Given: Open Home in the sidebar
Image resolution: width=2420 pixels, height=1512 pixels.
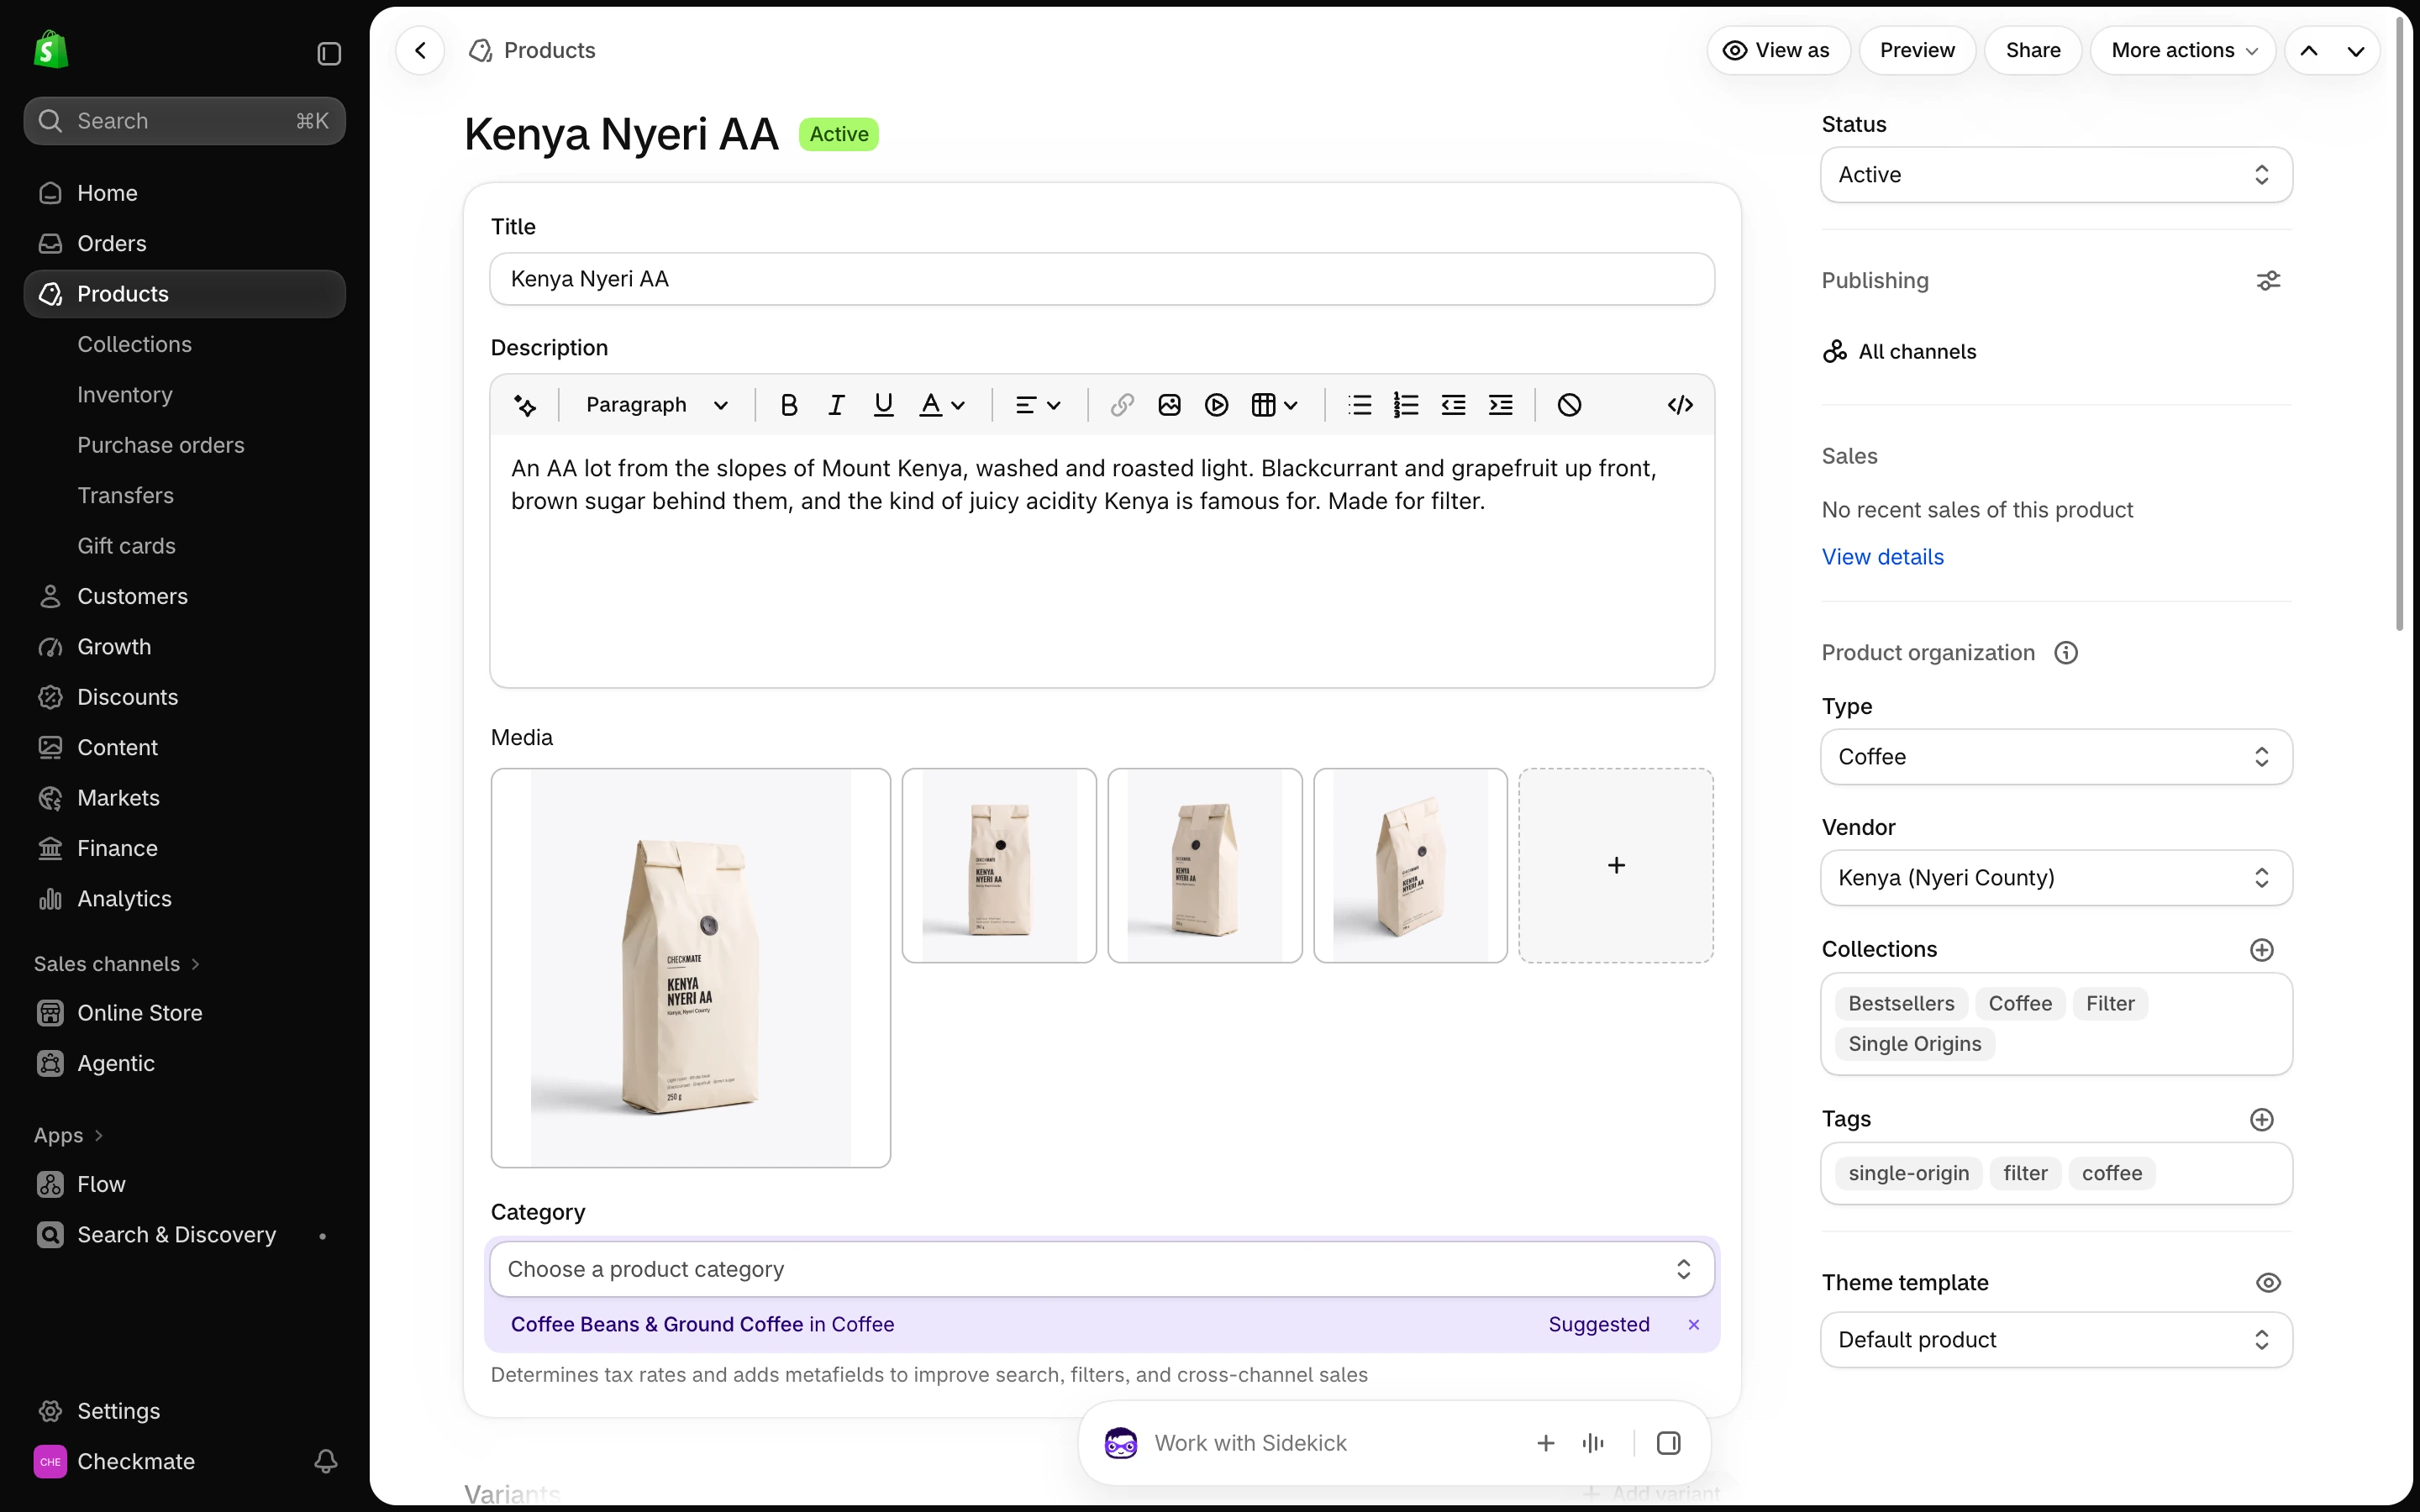Looking at the screenshot, I should click(185, 193).
